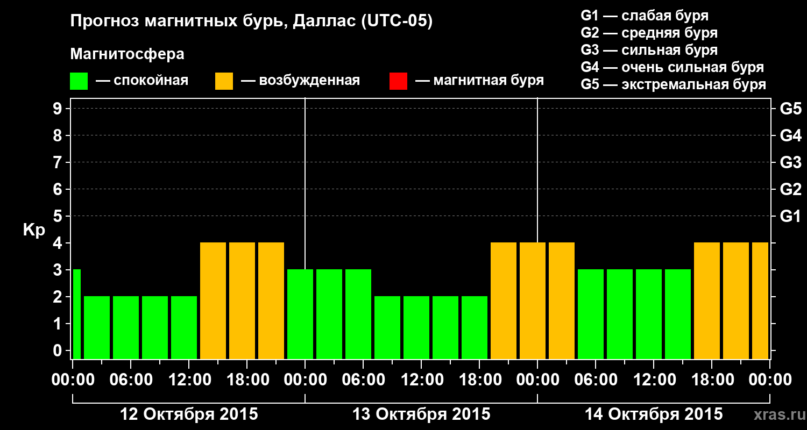Screen dimensions: 807x430
Task: Click the orange 'возбужденная' legend swatch
Action: [224, 81]
